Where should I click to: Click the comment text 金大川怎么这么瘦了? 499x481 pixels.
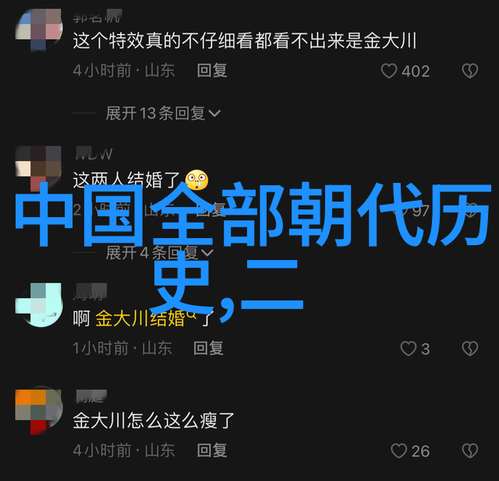click(154, 421)
